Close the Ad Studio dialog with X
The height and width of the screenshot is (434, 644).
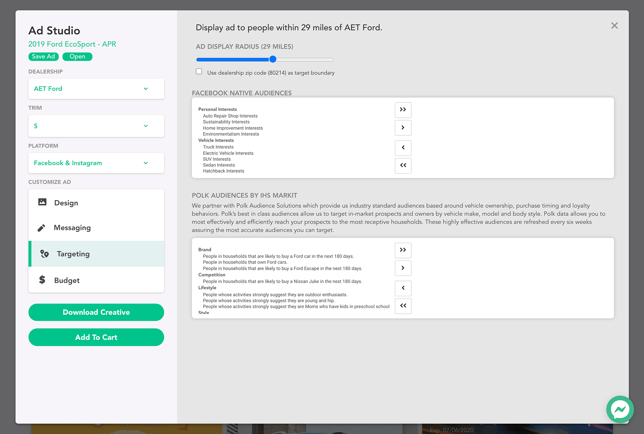tap(614, 26)
